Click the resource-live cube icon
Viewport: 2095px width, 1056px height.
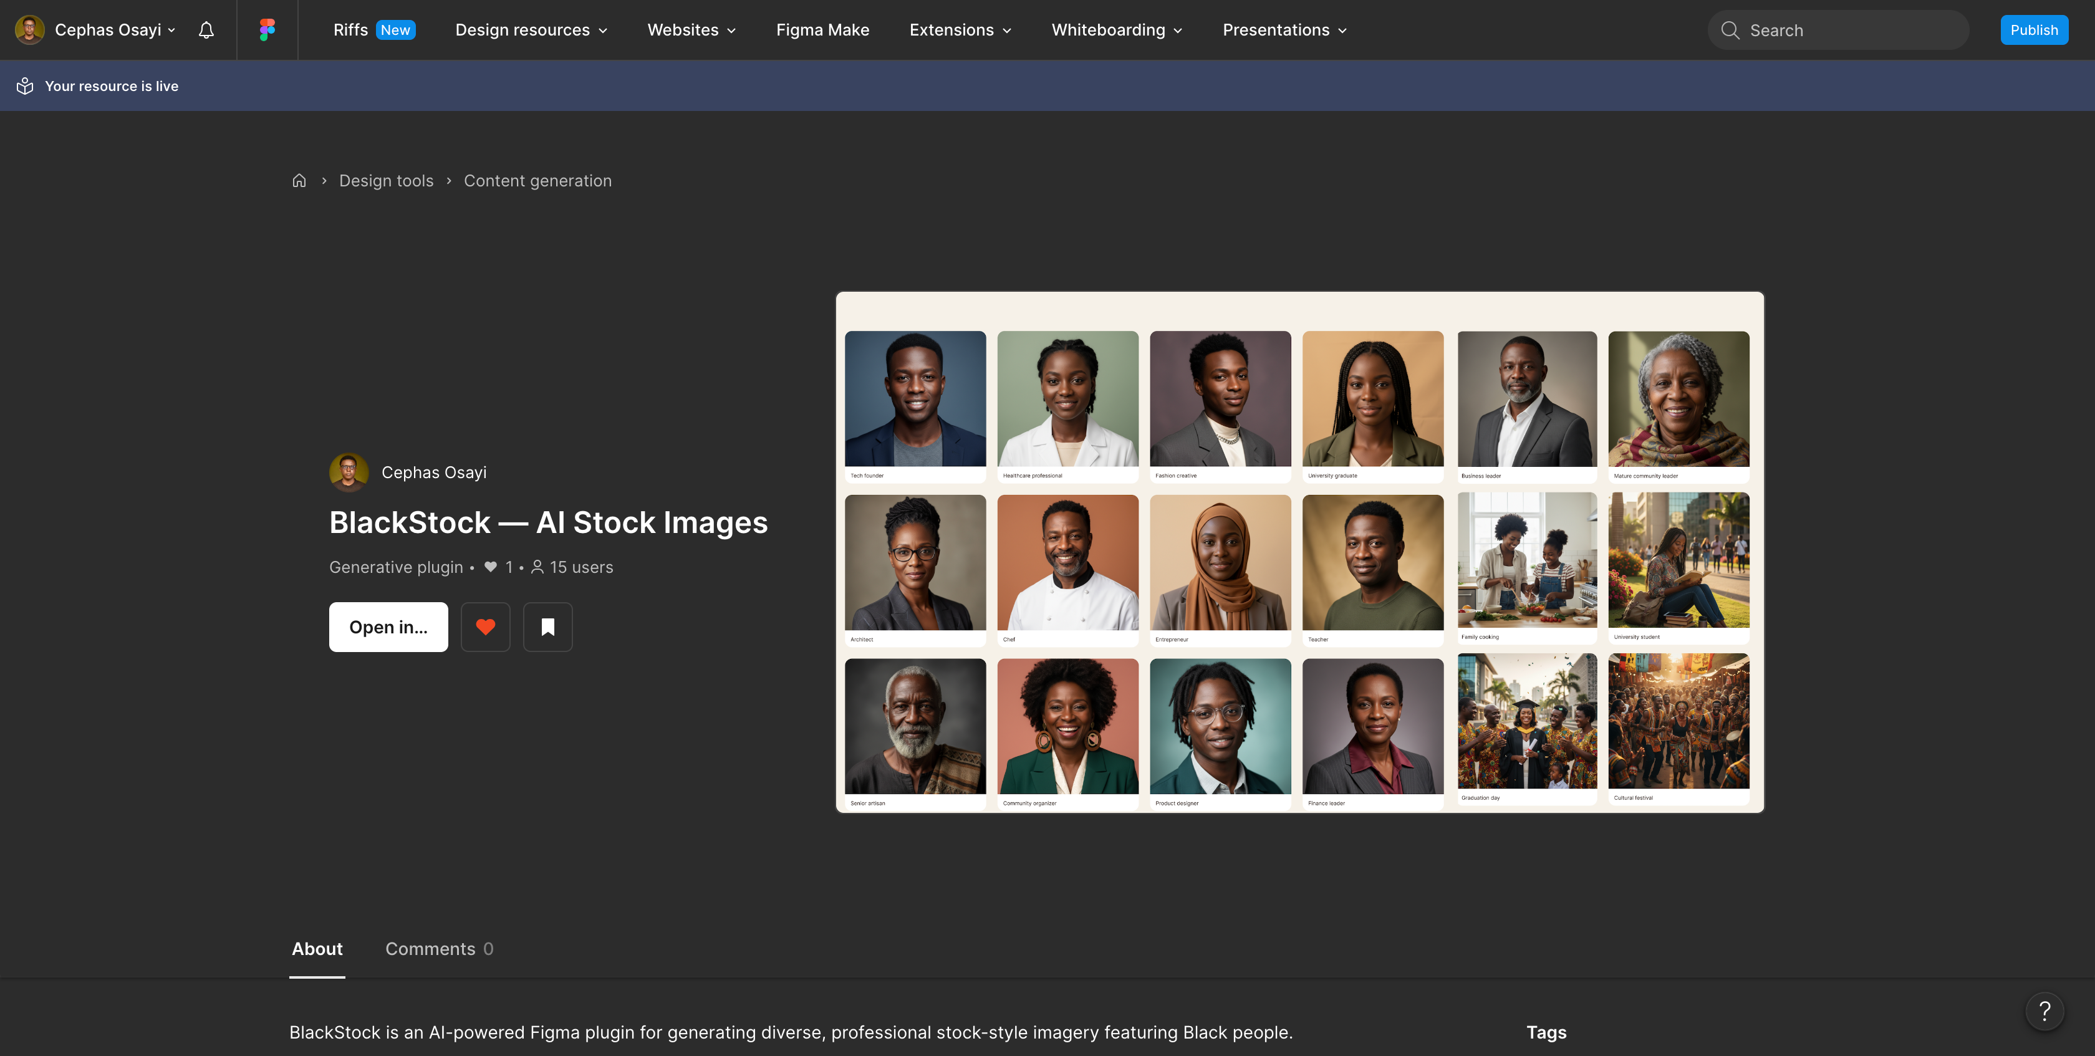coord(25,85)
